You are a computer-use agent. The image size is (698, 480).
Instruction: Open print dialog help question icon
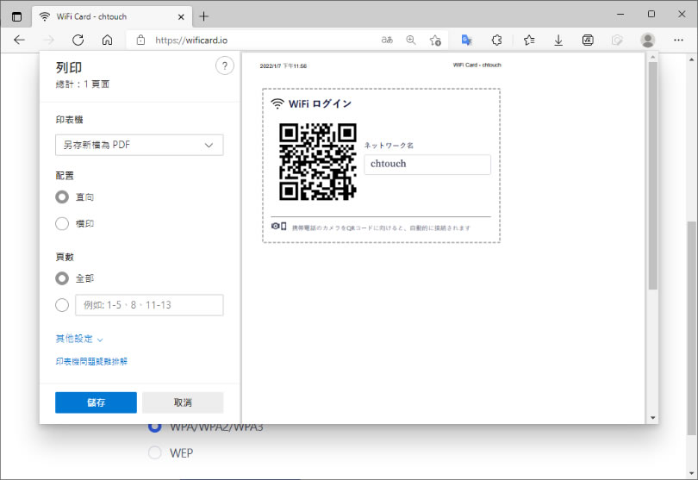225,65
